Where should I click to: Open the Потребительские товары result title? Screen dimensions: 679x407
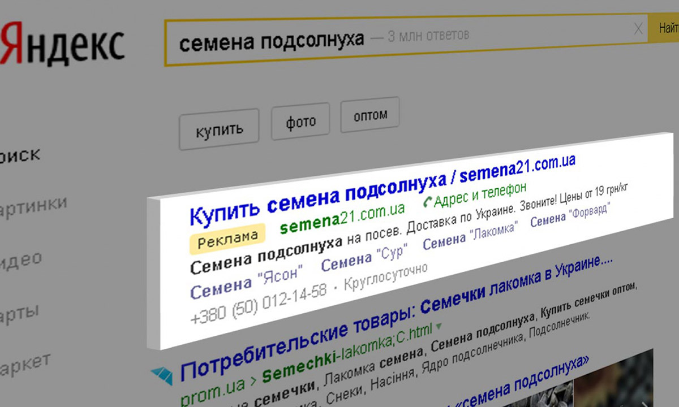pos(397,319)
